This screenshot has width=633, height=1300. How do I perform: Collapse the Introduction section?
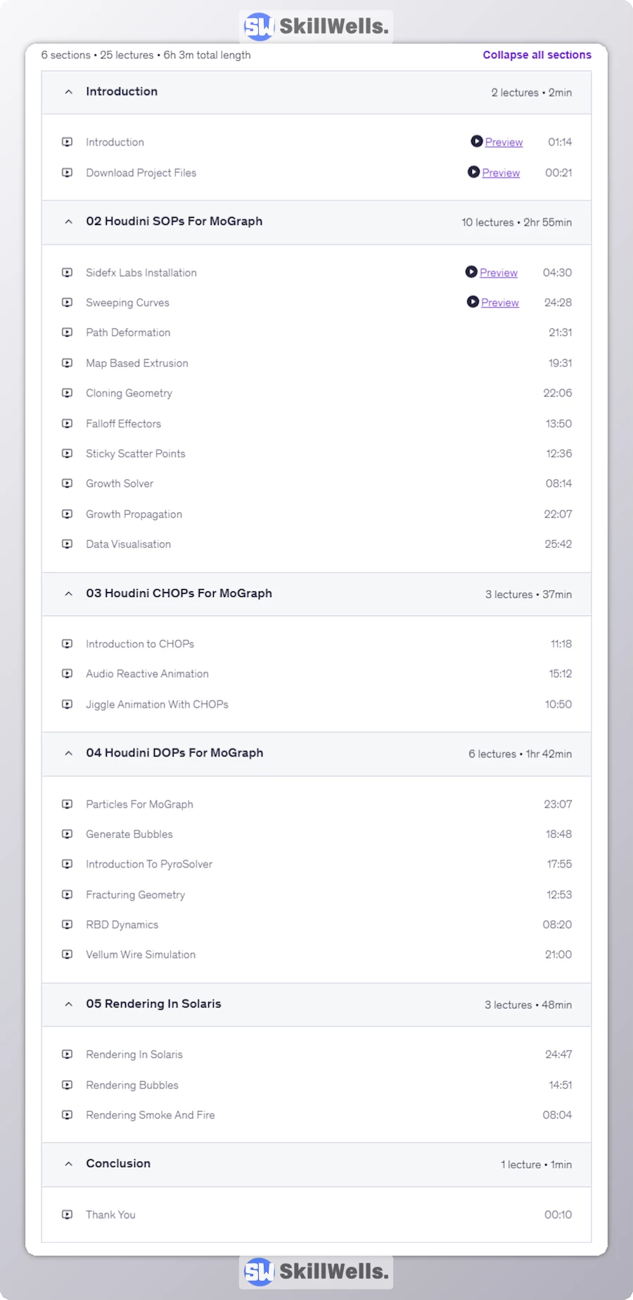[x=68, y=92]
